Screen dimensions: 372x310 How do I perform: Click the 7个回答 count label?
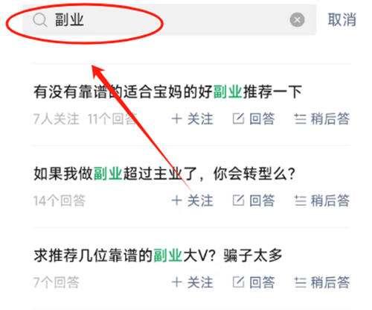[x=57, y=282]
